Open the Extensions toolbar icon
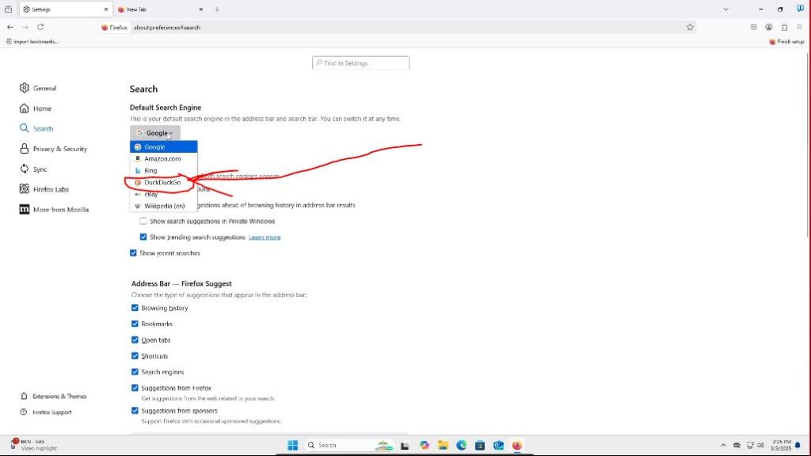Image resolution: width=811 pixels, height=456 pixels. click(785, 28)
